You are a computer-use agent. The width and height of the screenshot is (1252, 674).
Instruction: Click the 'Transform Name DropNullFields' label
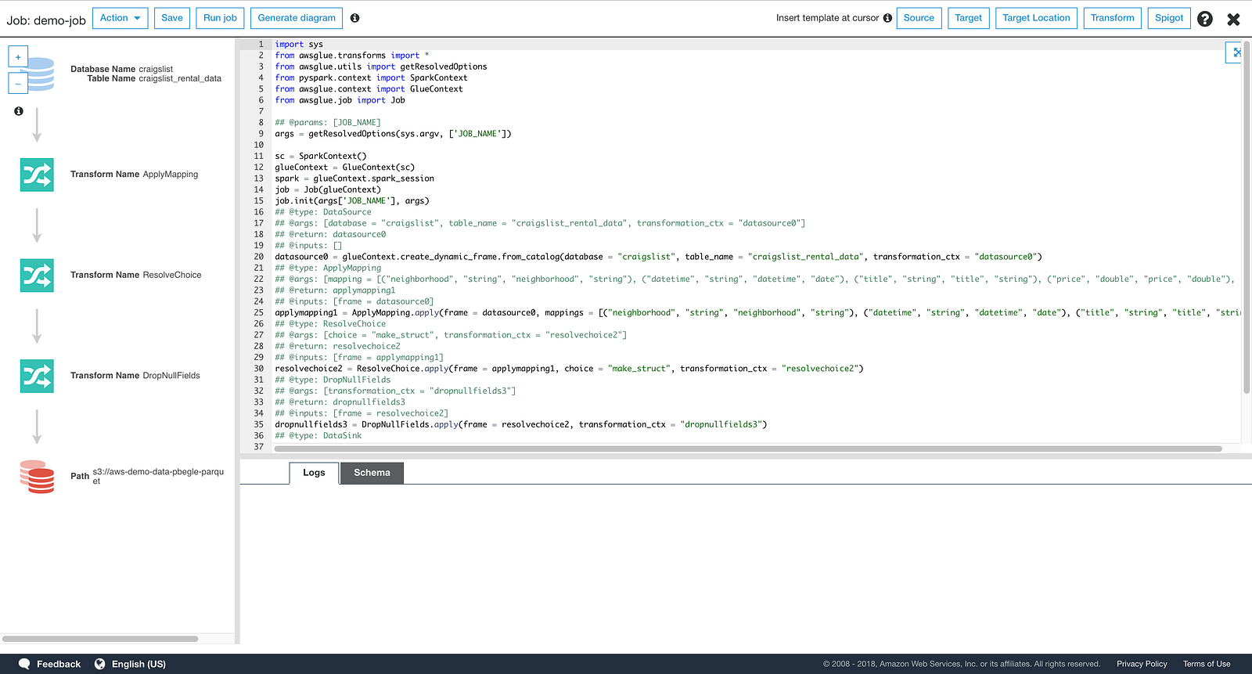(135, 376)
